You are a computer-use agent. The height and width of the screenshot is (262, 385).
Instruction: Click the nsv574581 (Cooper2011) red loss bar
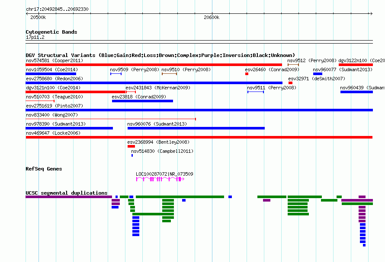coord(154,65)
